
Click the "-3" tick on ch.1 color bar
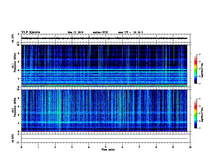tap(199, 54)
